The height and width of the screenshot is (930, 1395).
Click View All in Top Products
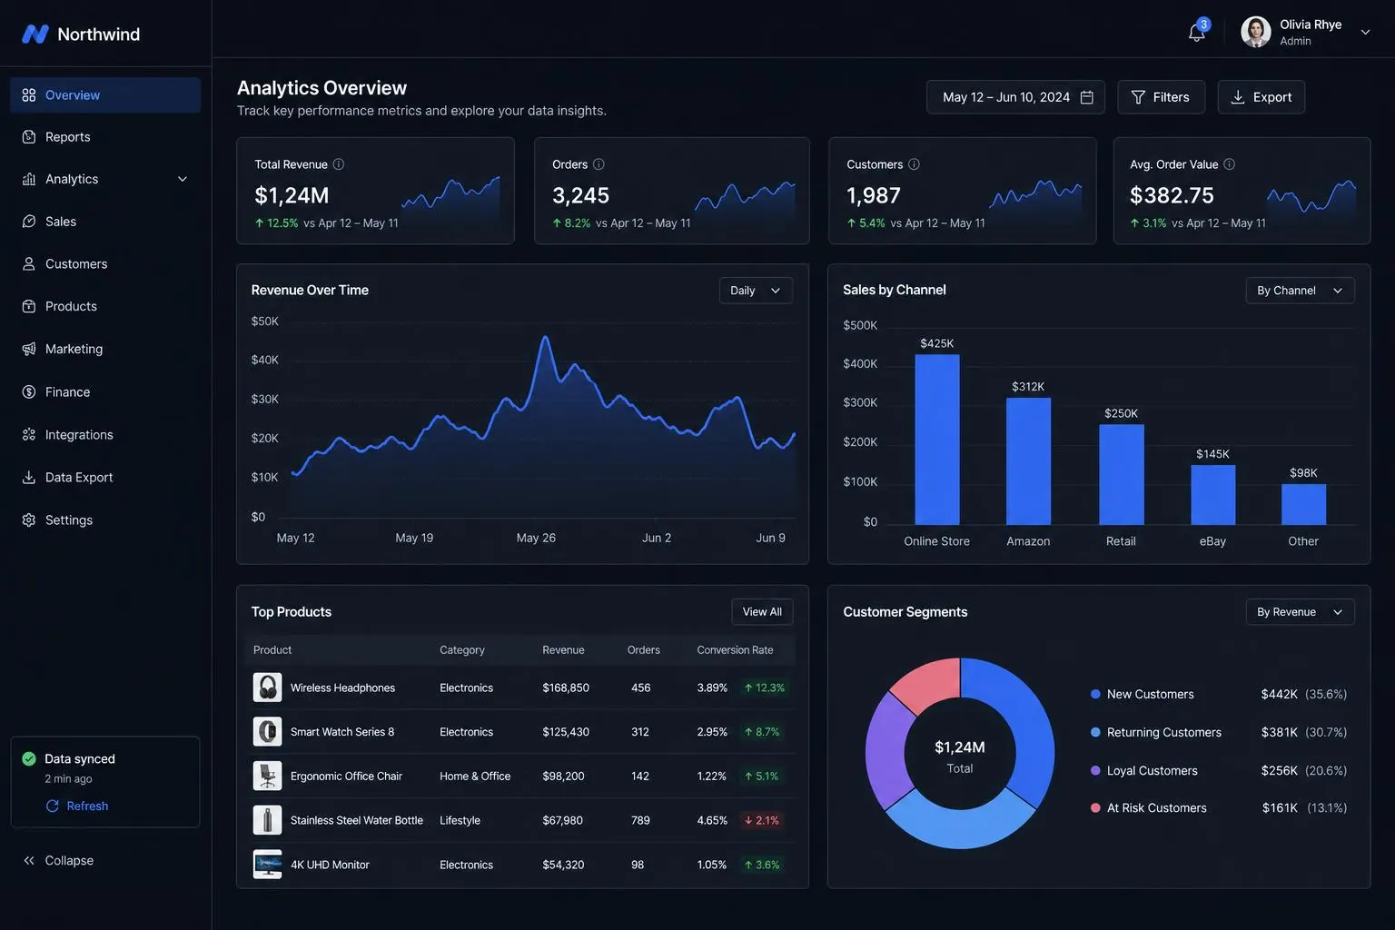point(762,612)
